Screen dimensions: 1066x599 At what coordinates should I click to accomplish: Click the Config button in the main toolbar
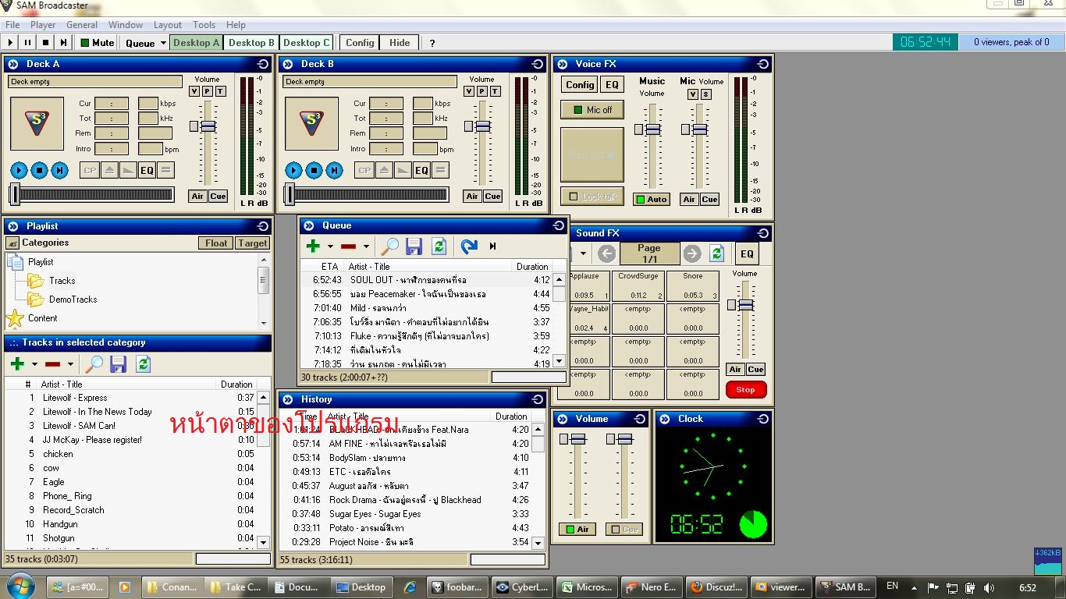(360, 43)
